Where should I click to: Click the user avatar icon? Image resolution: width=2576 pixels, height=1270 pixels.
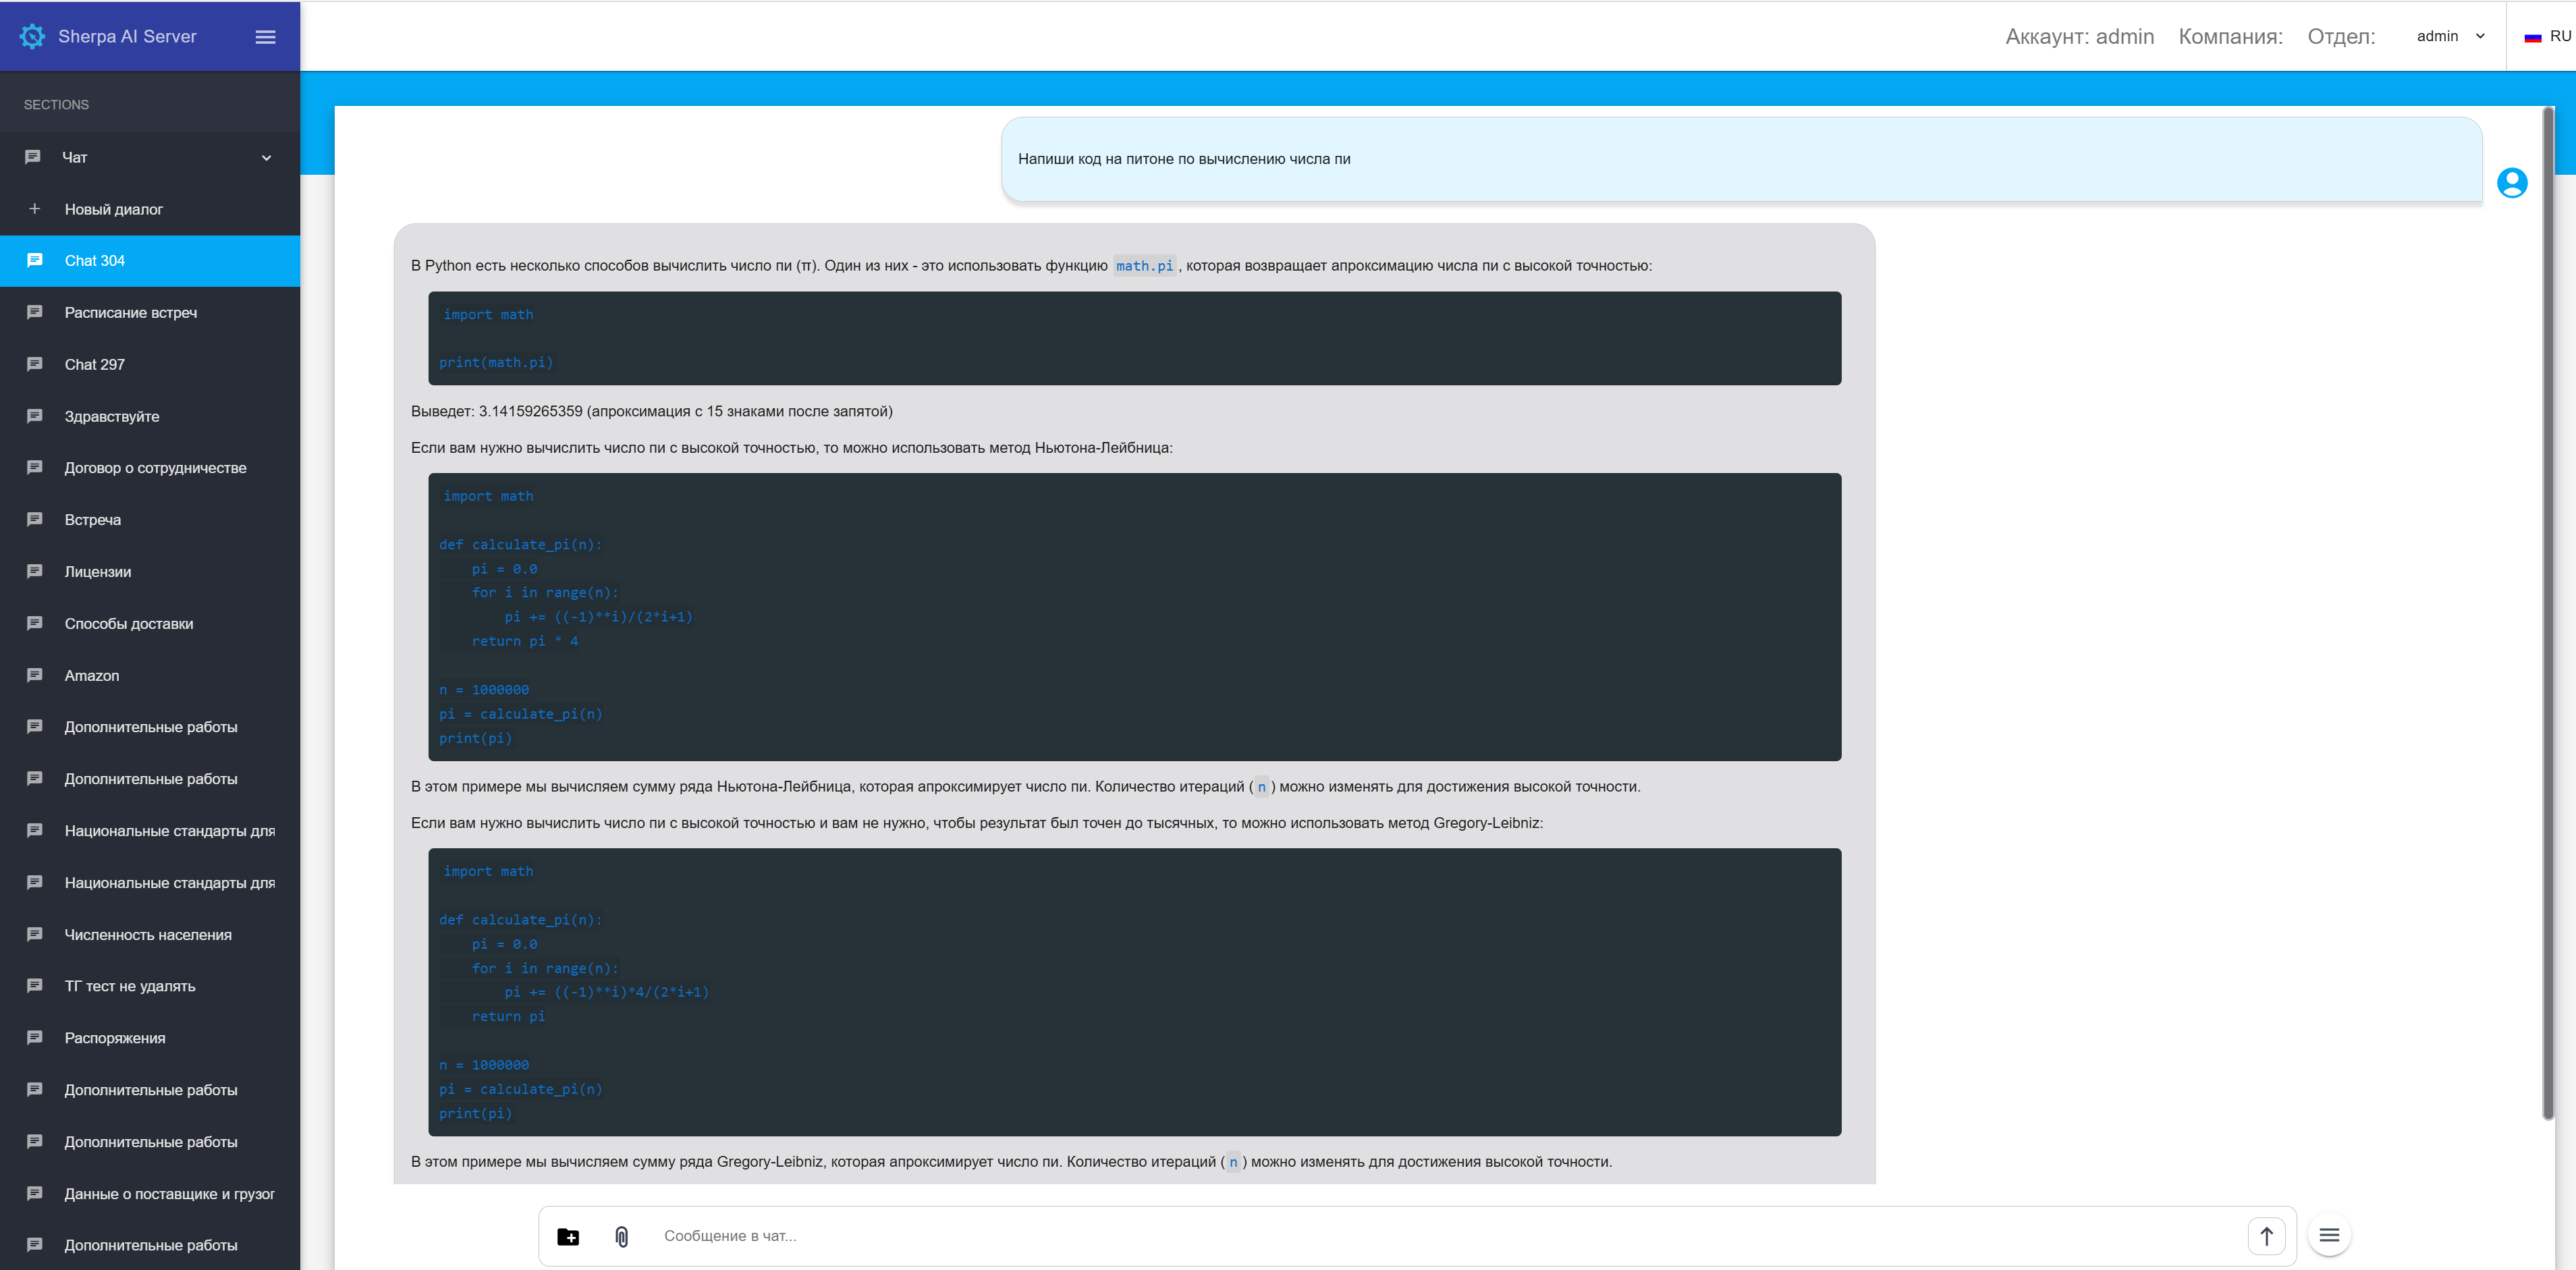point(2512,183)
